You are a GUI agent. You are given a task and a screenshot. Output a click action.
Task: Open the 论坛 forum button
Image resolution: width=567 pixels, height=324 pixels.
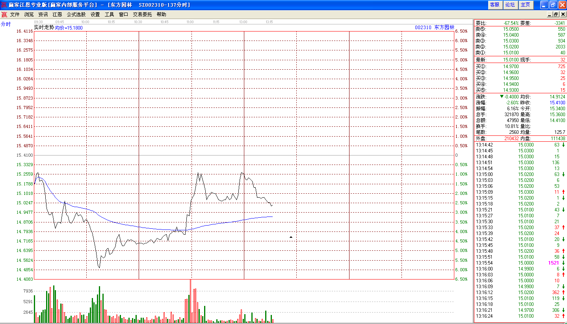[x=510, y=5]
